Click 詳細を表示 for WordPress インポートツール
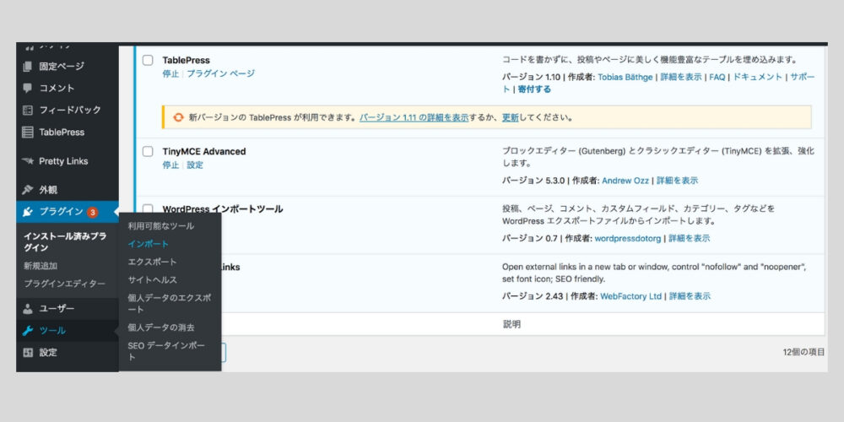The height and width of the screenshot is (422, 844). (x=689, y=239)
